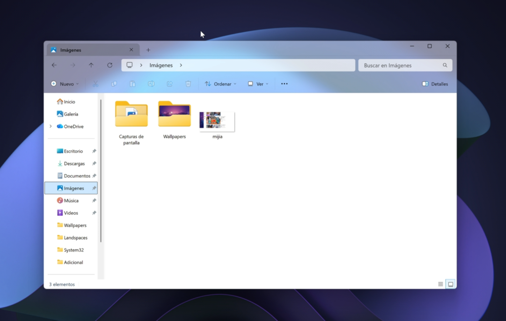Open Descargas in the sidebar

click(x=74, y=163)
